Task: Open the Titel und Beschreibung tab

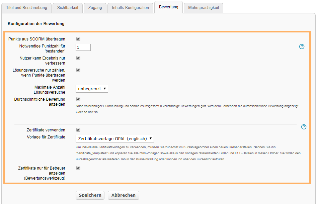Action: (x=26, y=7)
